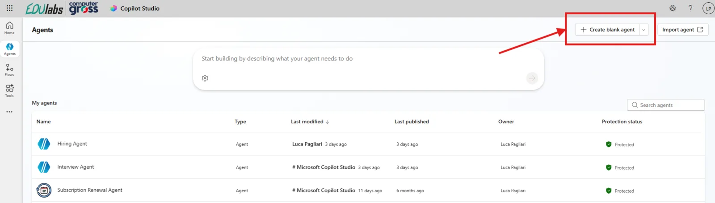
Task: Expand the more options ellipsis in sidebar
Action: click(x=9, y=112)
